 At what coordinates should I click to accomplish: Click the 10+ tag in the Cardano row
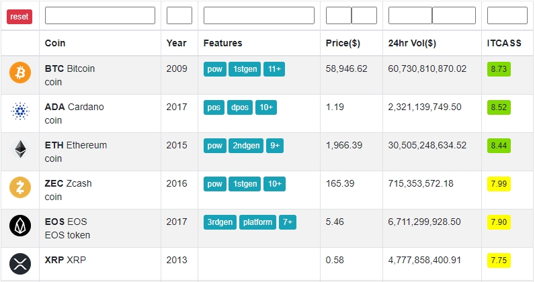tap(266, 107)
